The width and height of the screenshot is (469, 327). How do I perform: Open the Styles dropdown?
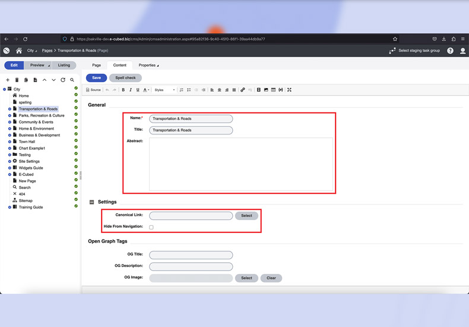164,90
